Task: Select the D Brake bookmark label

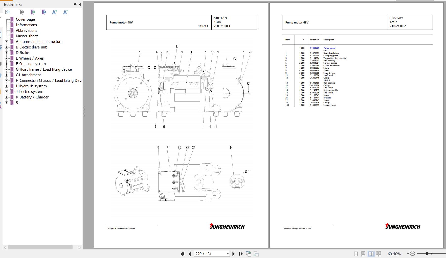Action: (23, 53)
